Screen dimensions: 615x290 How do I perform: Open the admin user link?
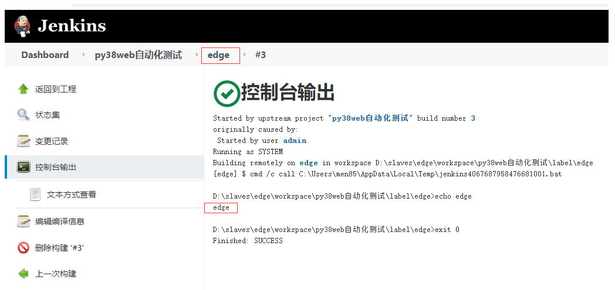pyautogui.click(x=295, y=141)
